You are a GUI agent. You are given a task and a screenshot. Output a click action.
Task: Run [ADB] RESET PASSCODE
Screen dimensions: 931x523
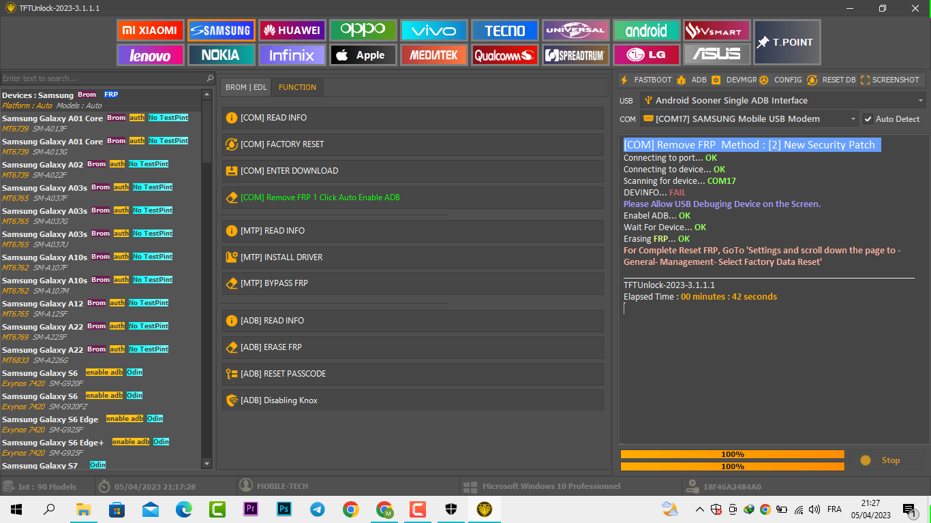413,374
